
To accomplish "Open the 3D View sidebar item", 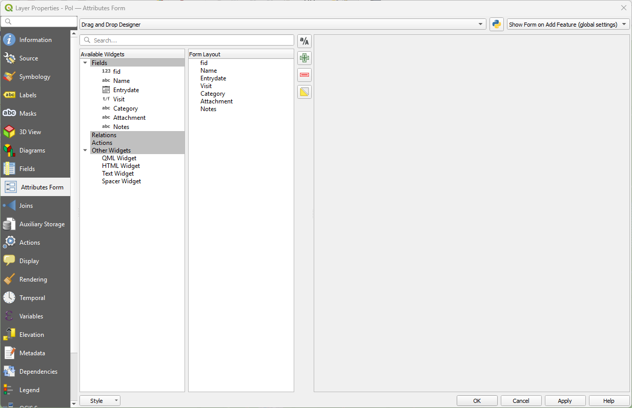I will click(x=30, y=132).
